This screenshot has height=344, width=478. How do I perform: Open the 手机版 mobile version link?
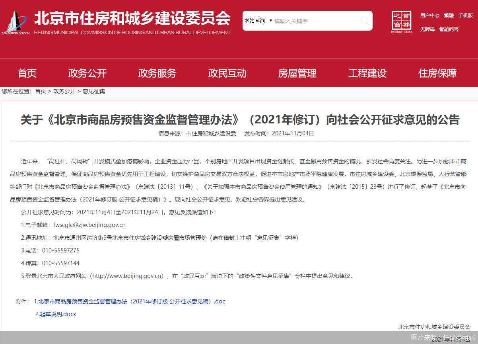(465, 16)
